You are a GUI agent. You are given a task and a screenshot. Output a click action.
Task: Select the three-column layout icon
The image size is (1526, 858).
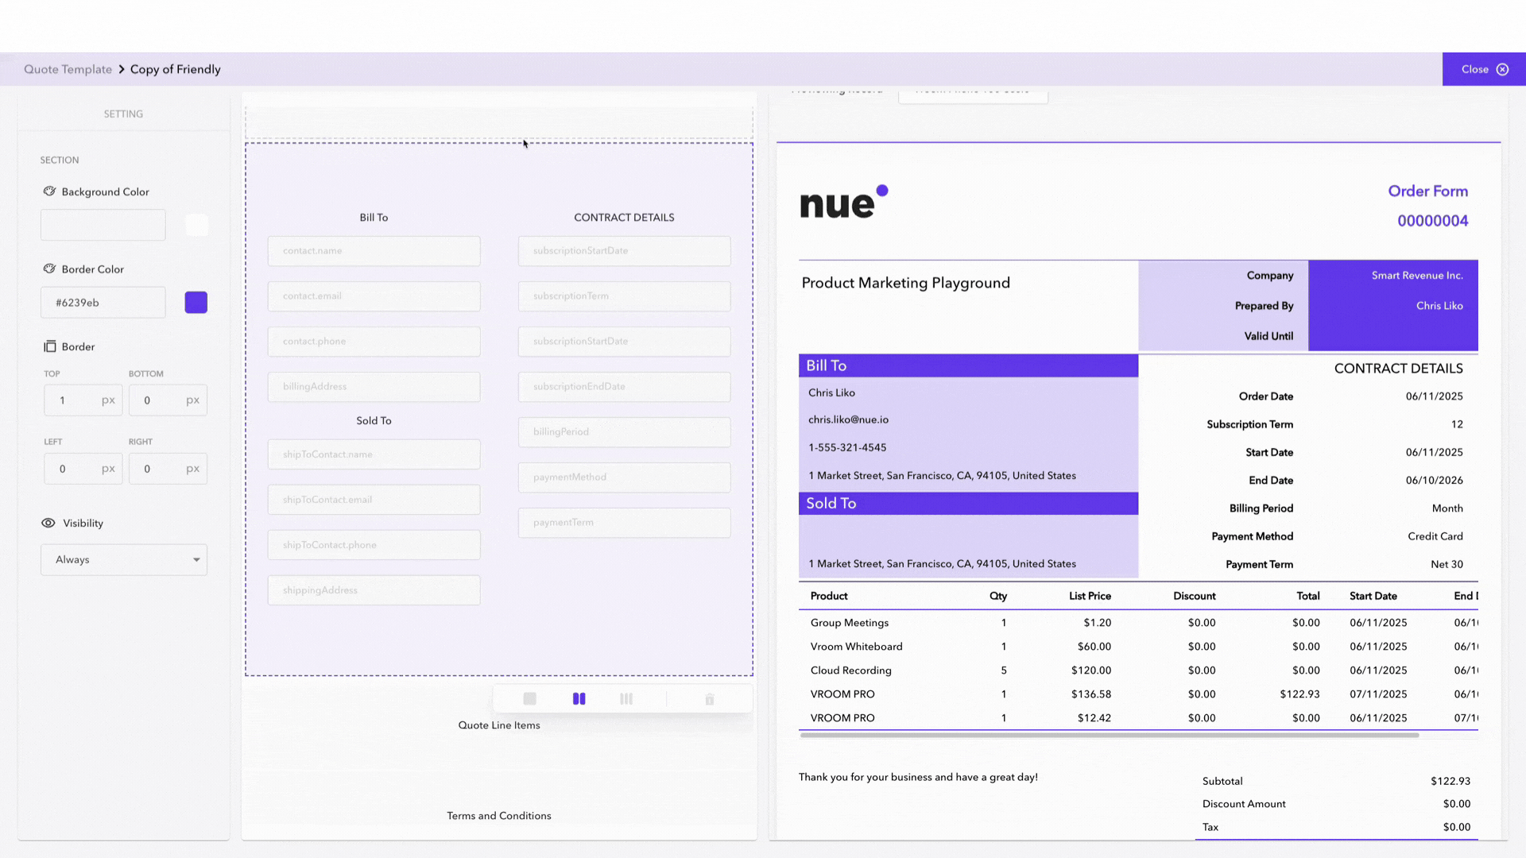(x=626, y=699)
